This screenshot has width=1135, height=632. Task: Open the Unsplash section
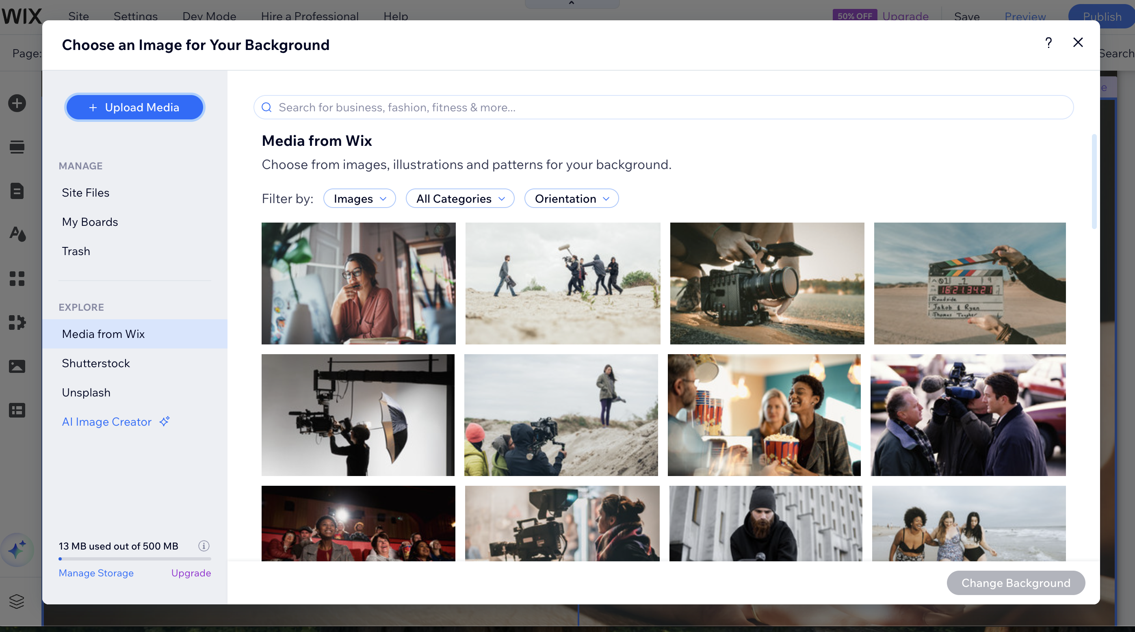click(86, 392)
